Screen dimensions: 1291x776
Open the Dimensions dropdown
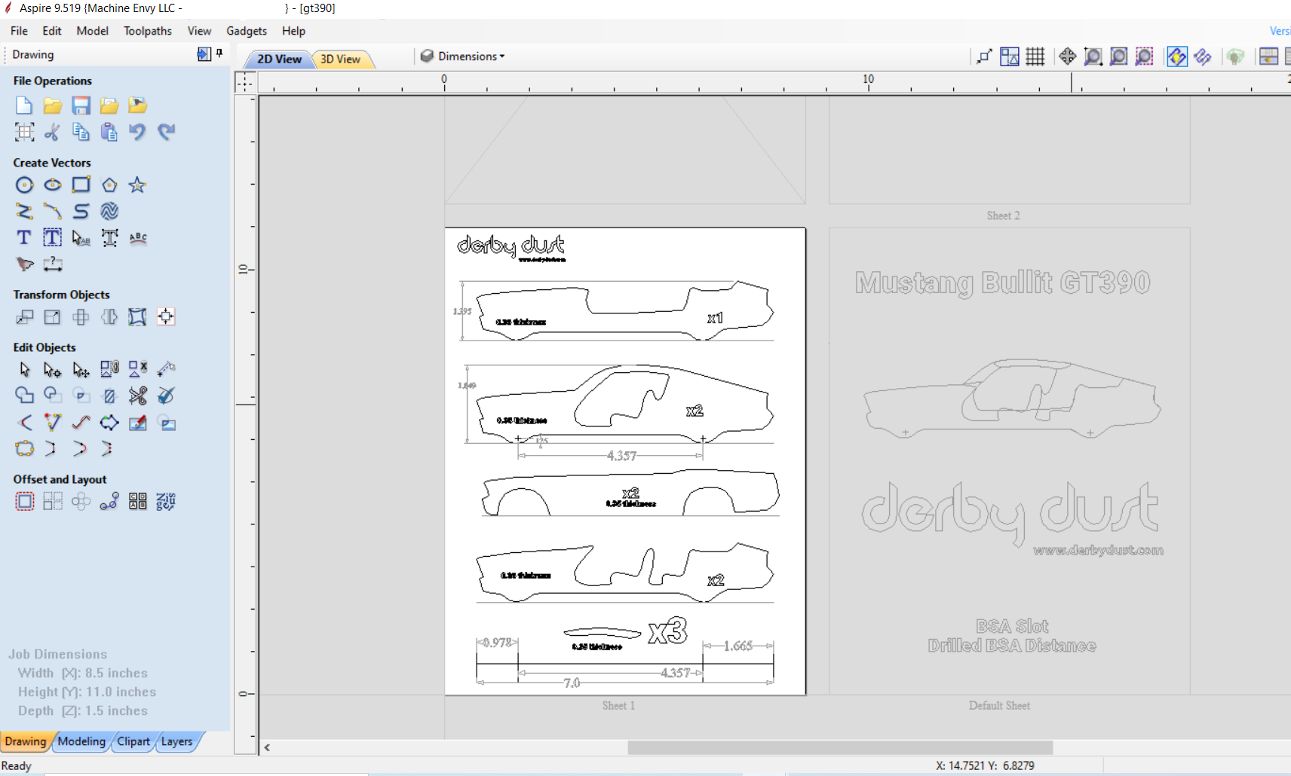click(x=462, y=56)
